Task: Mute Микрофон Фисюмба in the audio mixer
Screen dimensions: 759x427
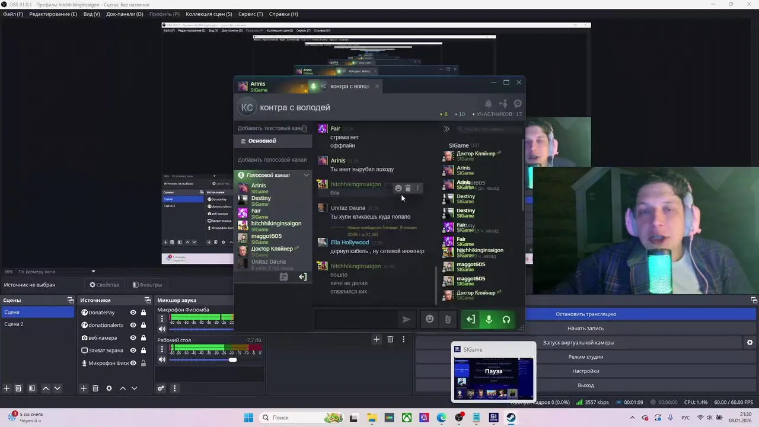Action: (x=162, y=329)
